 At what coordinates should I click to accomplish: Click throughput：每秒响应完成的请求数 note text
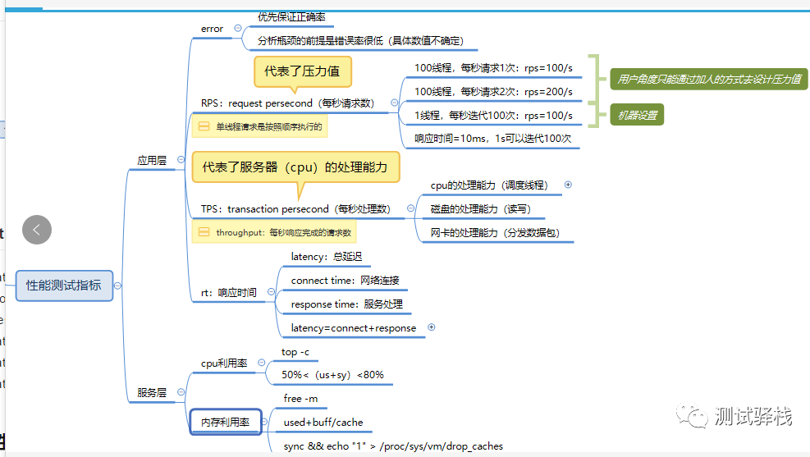click(x=284, y=232)
